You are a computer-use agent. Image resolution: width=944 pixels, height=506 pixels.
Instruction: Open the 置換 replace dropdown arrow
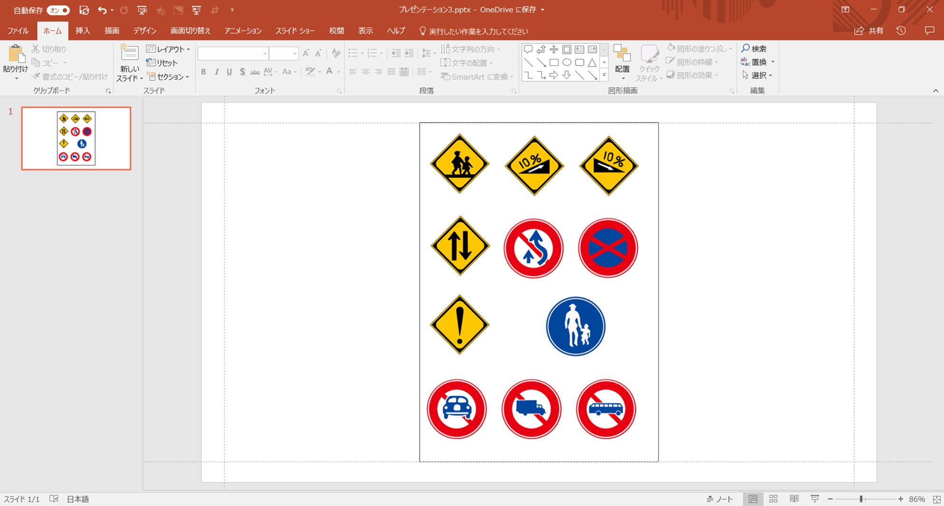point(773,62)
